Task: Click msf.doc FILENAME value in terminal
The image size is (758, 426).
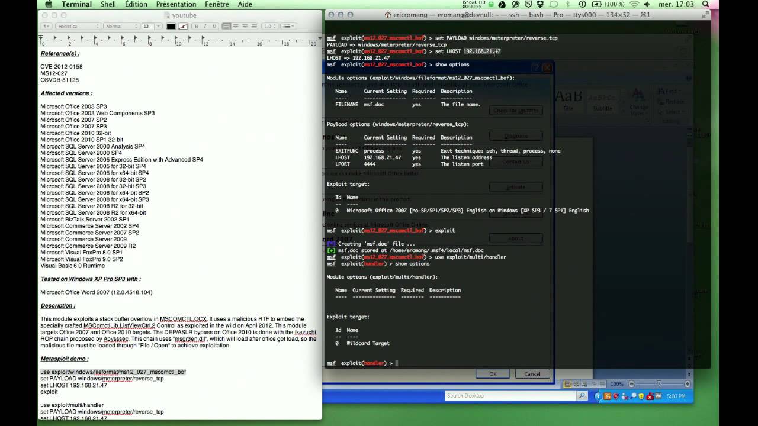Action: click(x=374, y=104)
